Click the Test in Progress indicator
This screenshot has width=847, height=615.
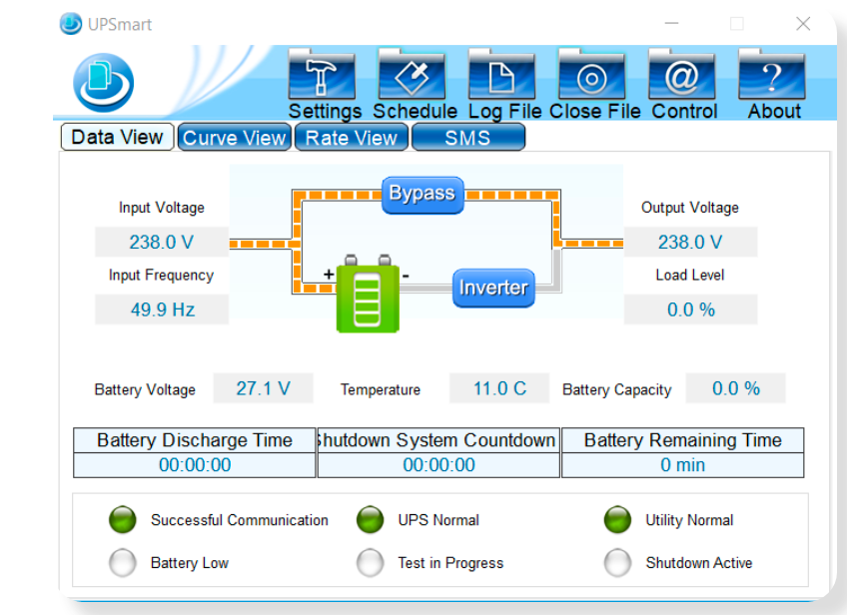click(x=370, y=563)
